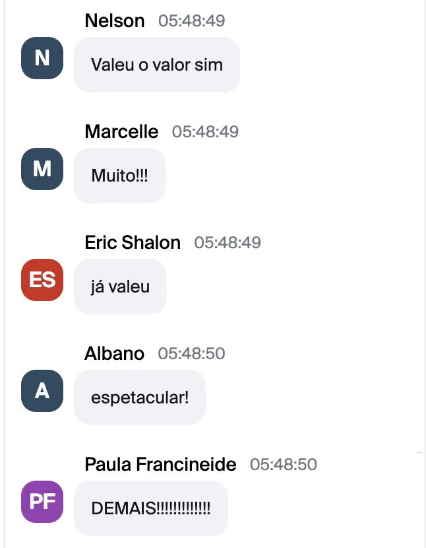Select the "espetacular!" message bubble

coord(140,397)
